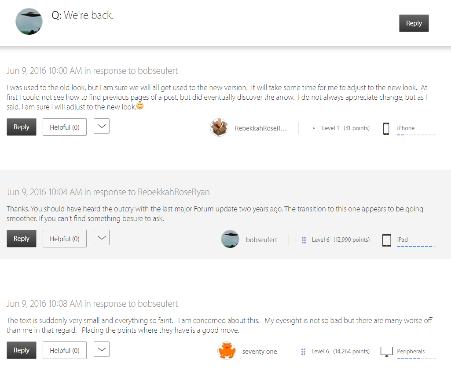Expand options chevron on RebekkahRose's post
This screenshot has height=374, width=451.
[x=102, y=126]
